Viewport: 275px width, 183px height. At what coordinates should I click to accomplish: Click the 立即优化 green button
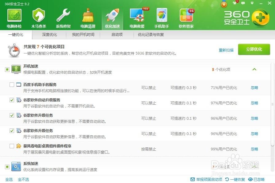[254, 49]
